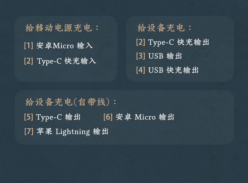Click the [6] number label
This screenshot has width=248, height=183.
click(108, 117)
